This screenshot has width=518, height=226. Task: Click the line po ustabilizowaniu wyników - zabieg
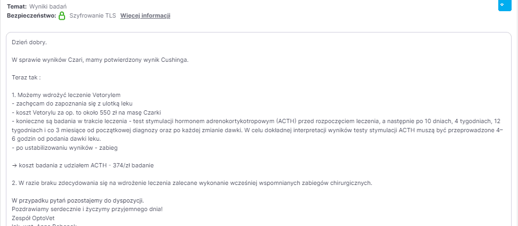click(x=65, y=148)
